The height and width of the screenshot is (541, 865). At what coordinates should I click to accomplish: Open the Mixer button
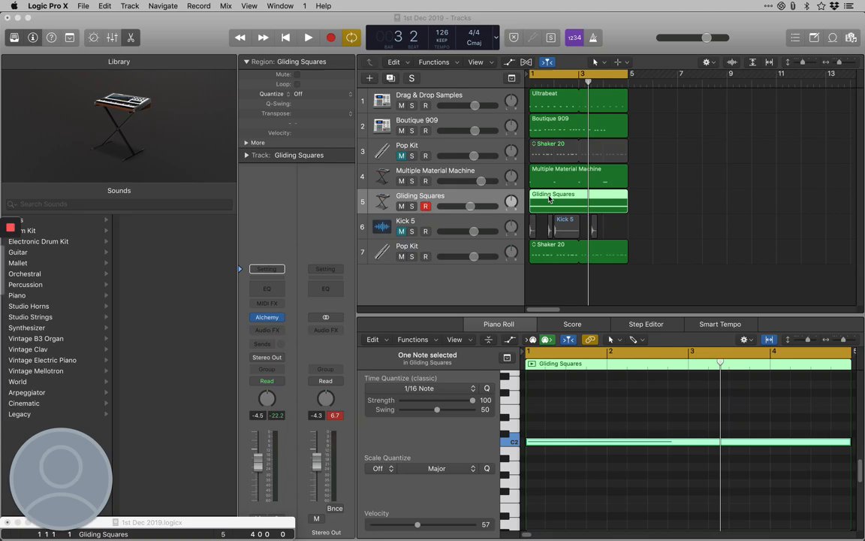click(x=112, y=38)
